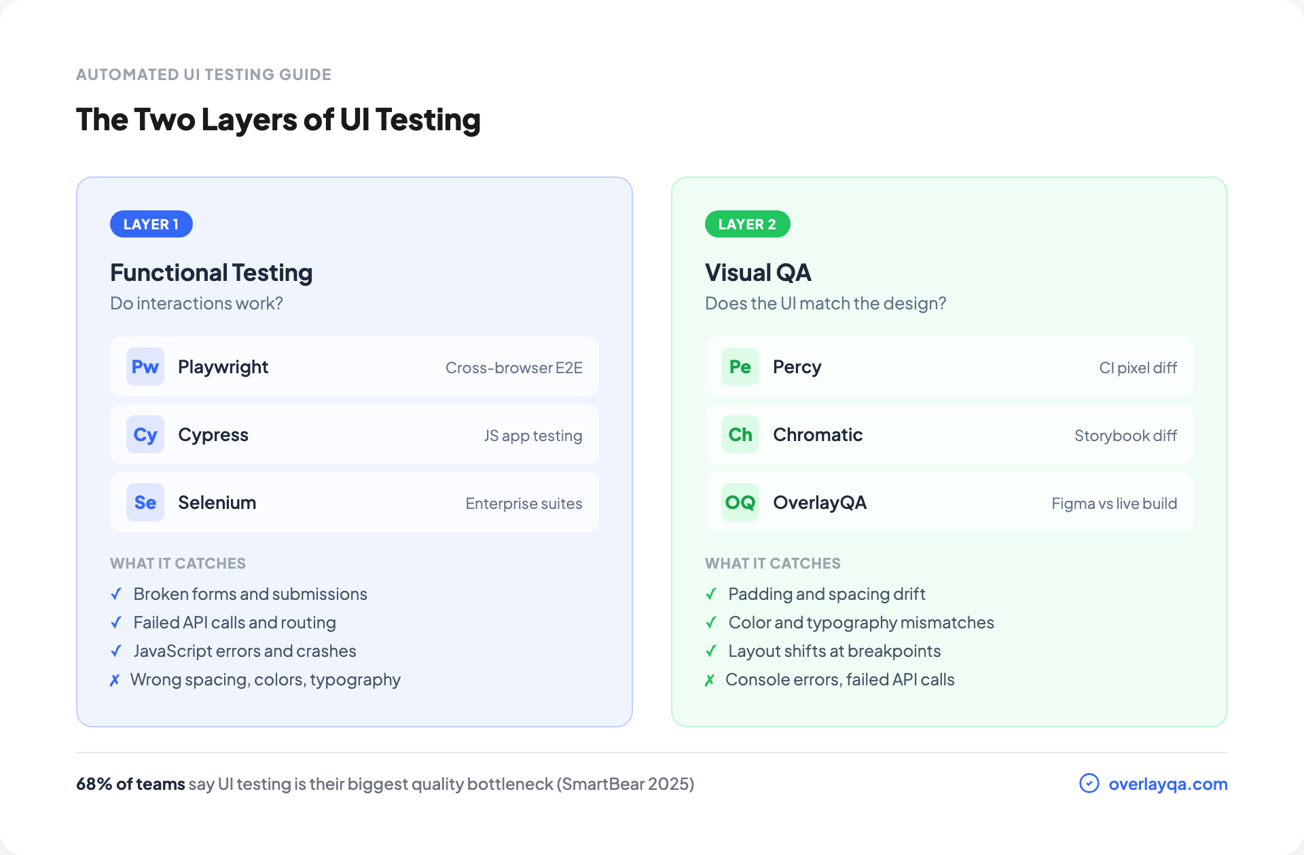The width and height of the screenshot is (1304, 855).
Task: Click the 'Console errors, failed API calls' text
Action: (840, 679)
